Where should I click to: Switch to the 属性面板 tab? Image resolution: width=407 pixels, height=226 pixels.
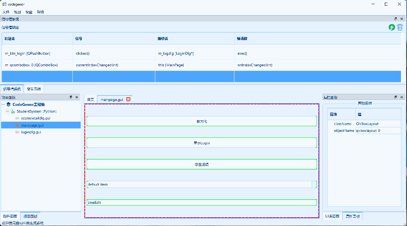(353, 216)
